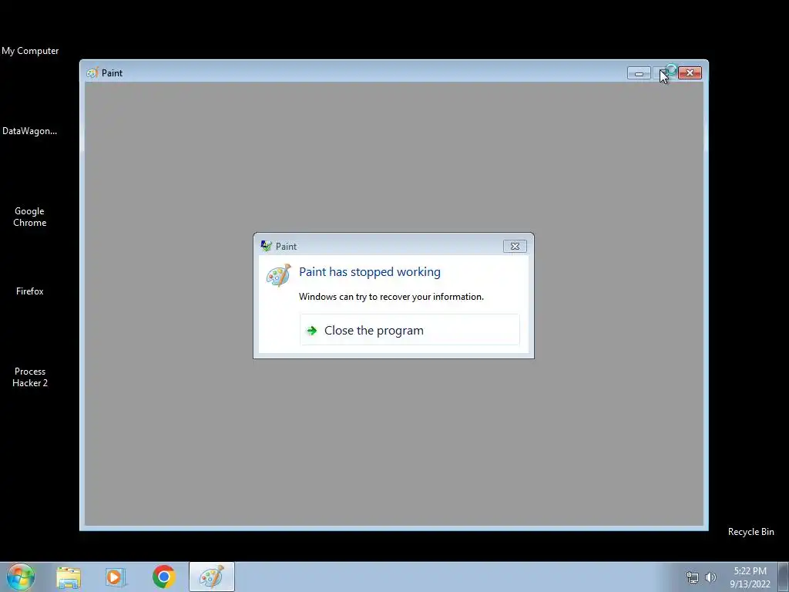The image size is (789, 592).
Task: Select the DataWagon desktop shortcut
Action: [30, 131]
